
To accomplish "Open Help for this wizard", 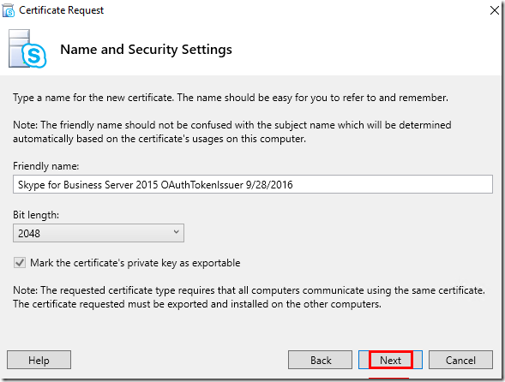I will 39,360.
